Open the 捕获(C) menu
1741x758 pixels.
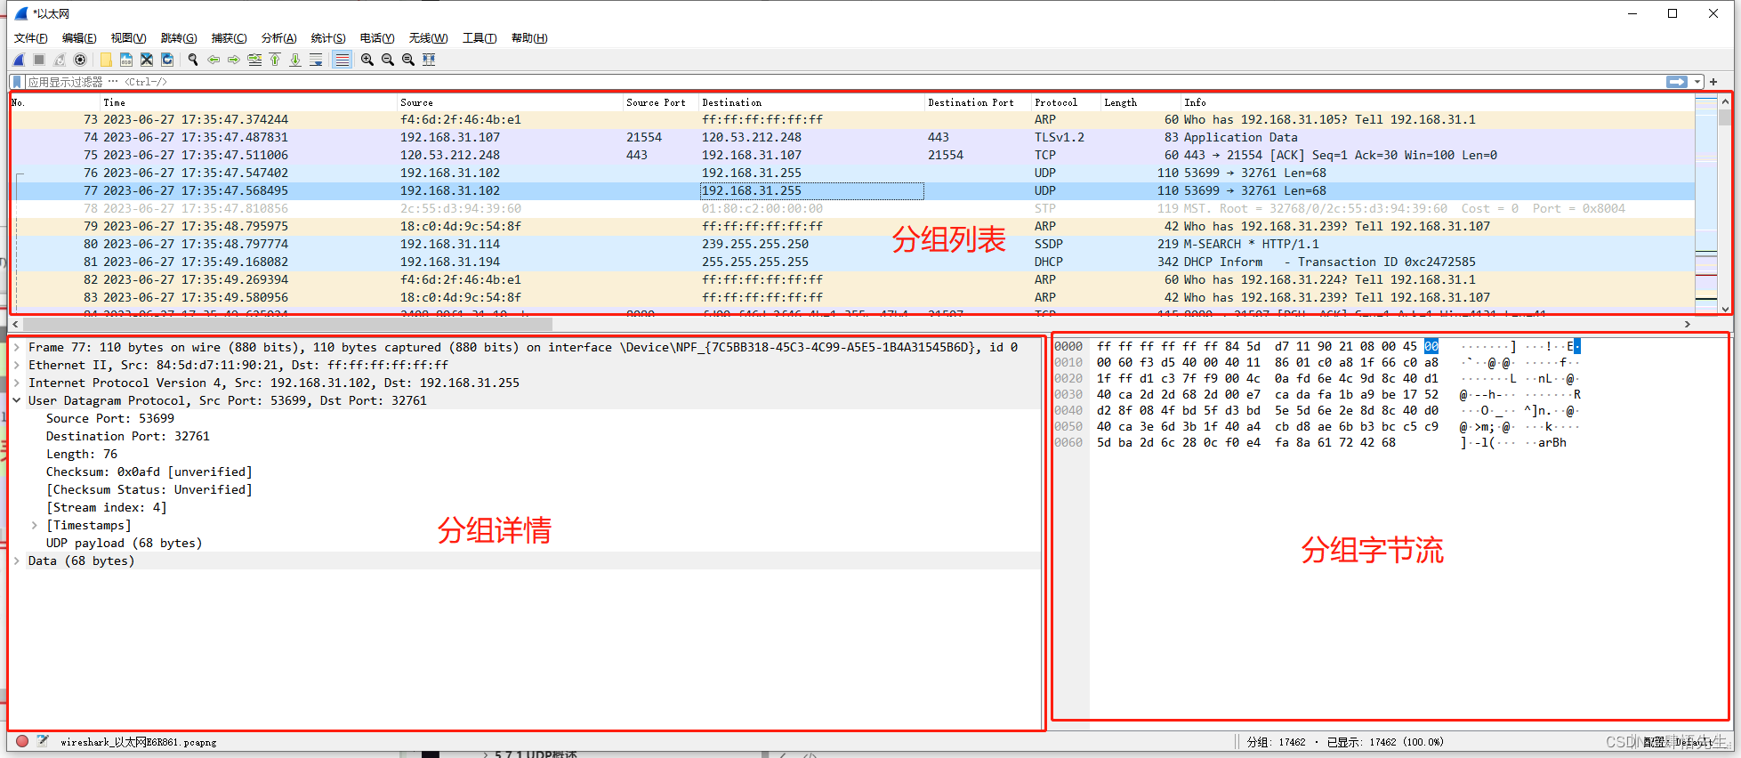point(229,38)
